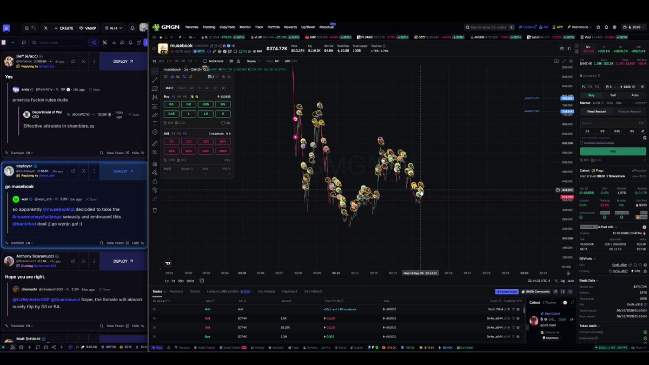This screenshot has height=365, width=649.
Task: Tick the Advanced Trading Strategy checkbox
Action: (x=582, y=143)
